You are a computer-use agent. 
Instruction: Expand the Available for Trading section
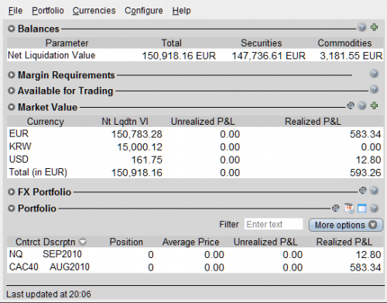point(12,91)
